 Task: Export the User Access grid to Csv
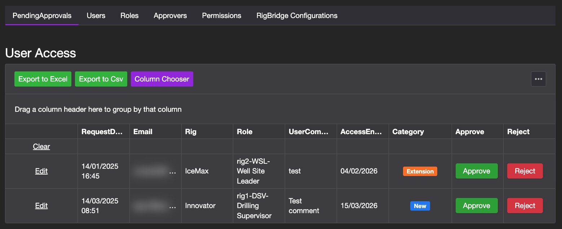click(x=101, y=79)
